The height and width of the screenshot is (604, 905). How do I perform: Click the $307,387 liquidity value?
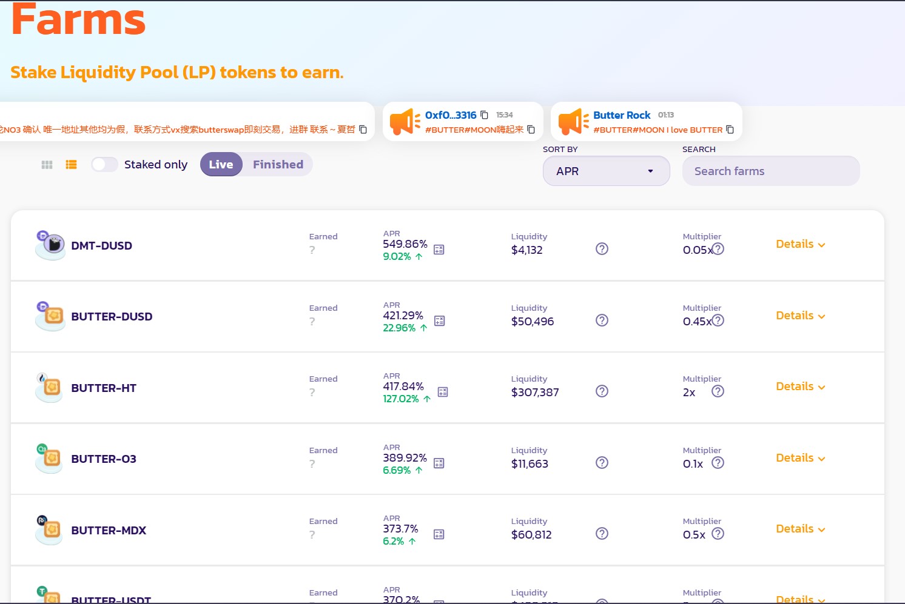pos(535,393)
